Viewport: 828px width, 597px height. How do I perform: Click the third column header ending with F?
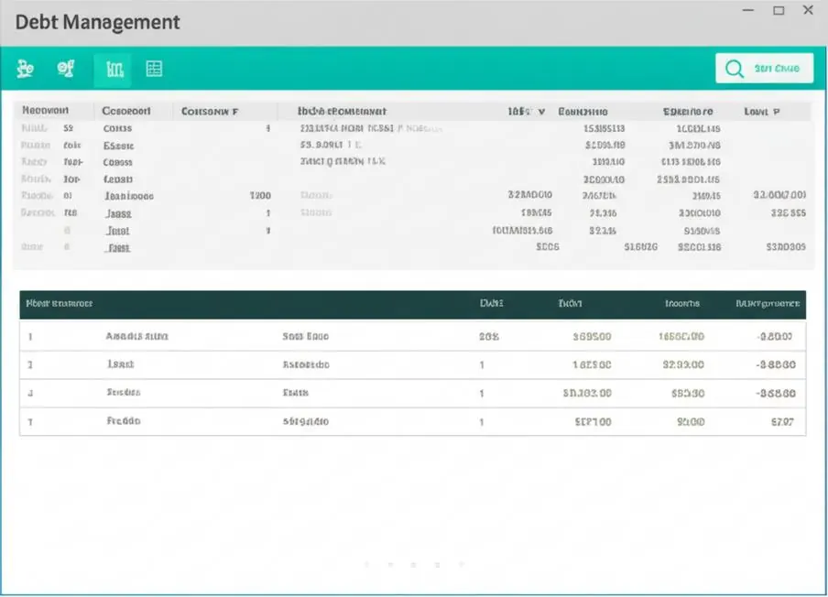(x=210, y=112)
